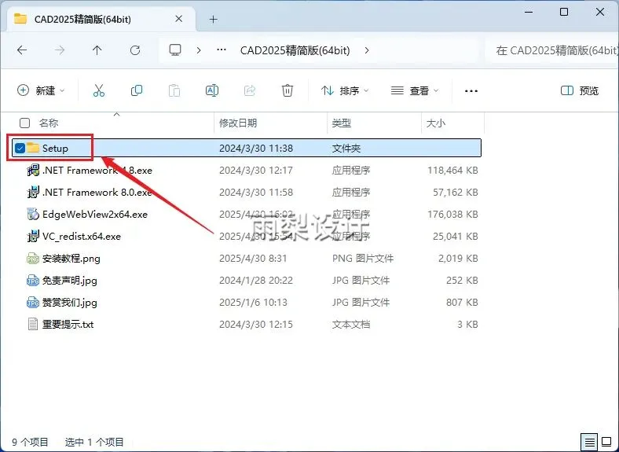The image size is (619, 452).
Task: Switch to large icons view in status bar
Action: pyautogui.click(x=606, y=442)
